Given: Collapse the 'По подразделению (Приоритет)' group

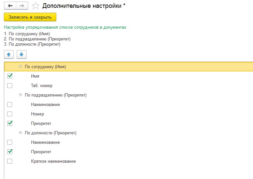Looking at the screenshot, I should [x=21, y=95].
